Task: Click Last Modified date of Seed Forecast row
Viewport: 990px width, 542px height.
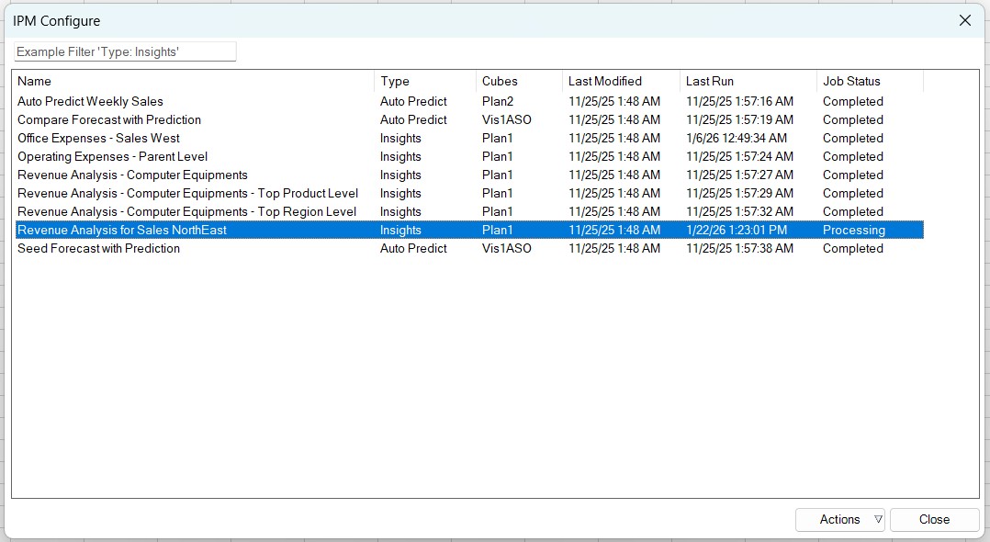Action: [613, 248]
